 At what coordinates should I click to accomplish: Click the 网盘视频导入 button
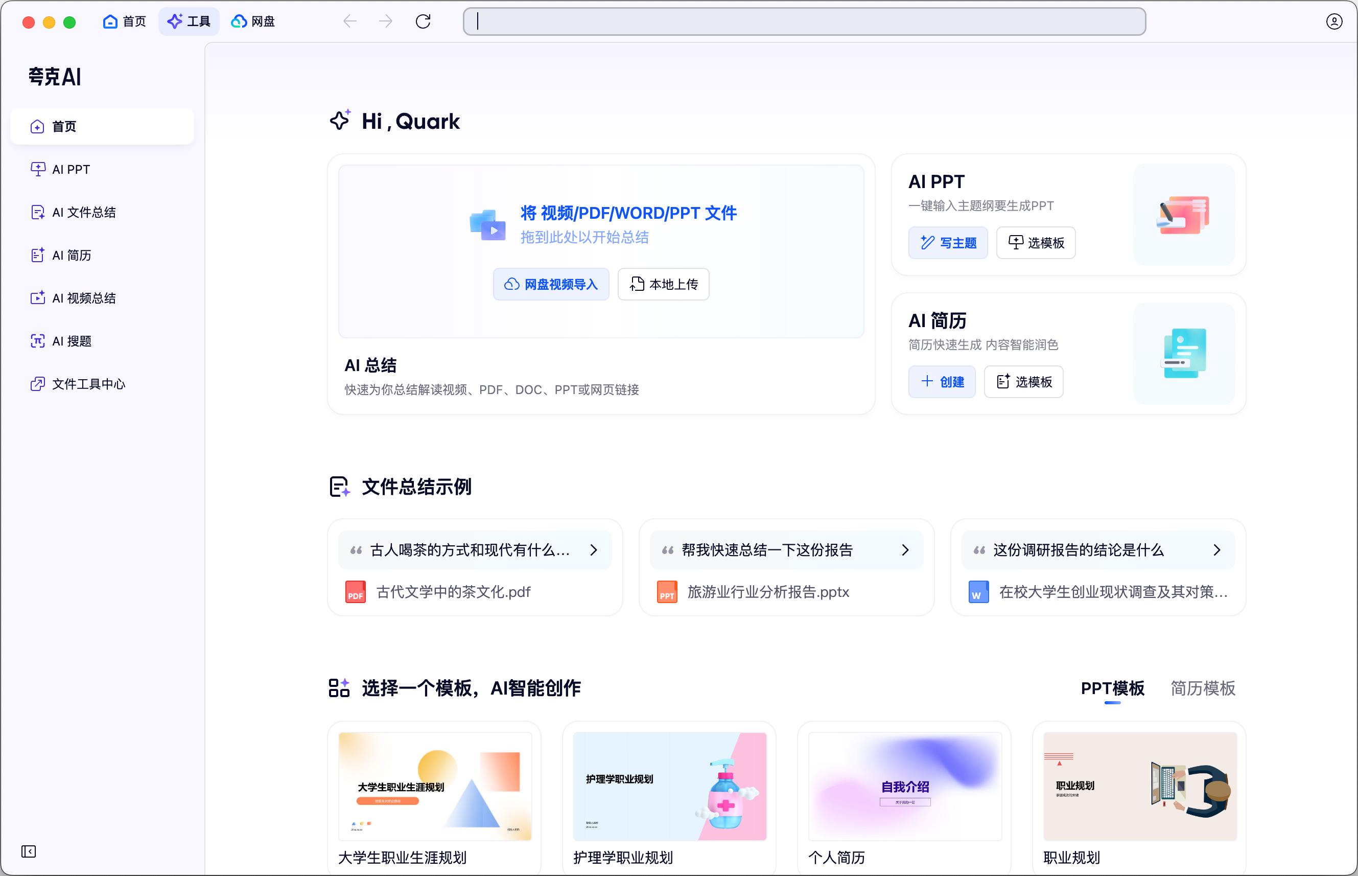tap(550, 284)
